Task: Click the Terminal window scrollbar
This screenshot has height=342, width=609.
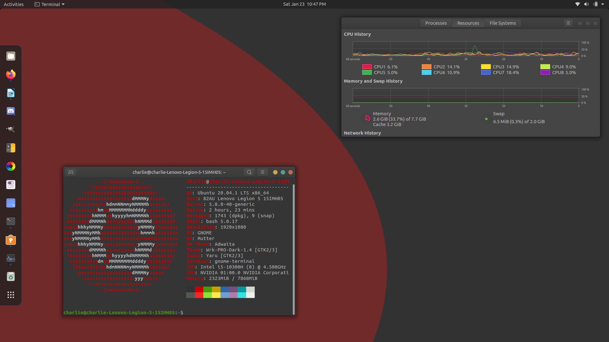Action: point(294,249)
